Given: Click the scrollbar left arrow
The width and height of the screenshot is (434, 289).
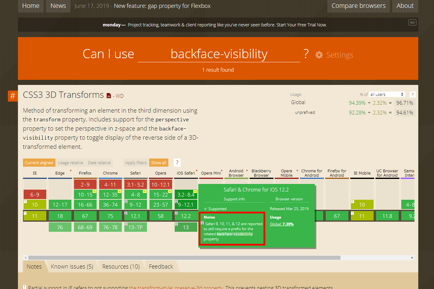Looking at the screenshot, I should [x=25, y=258].
